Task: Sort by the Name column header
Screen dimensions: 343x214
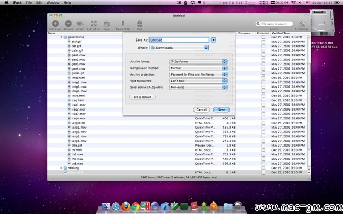Action: tap(85, 33)
